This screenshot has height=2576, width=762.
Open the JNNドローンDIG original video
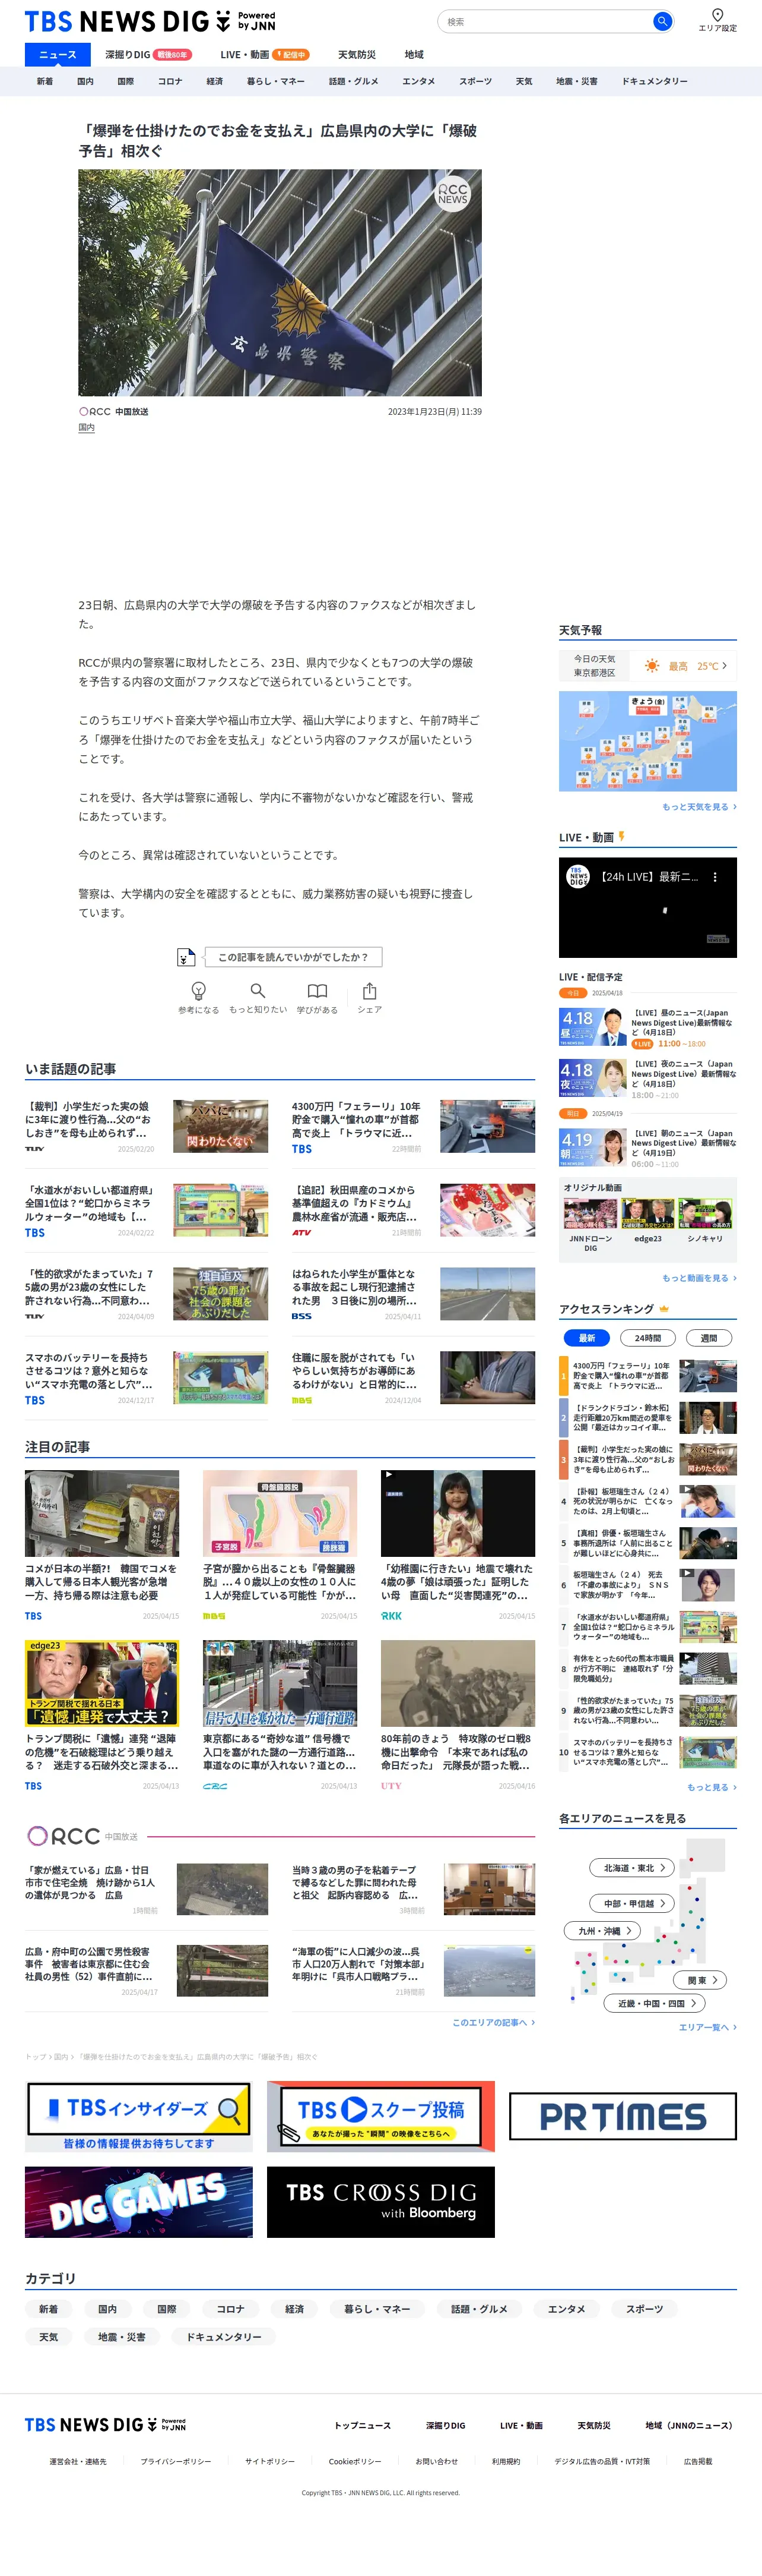[x=590, y=1225]
